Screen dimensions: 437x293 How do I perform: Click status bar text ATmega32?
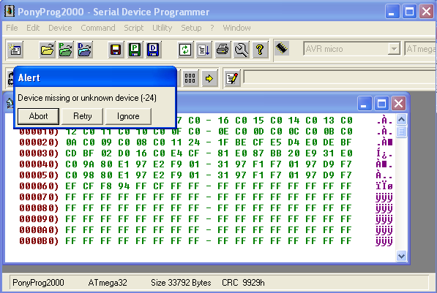point(108,283)
